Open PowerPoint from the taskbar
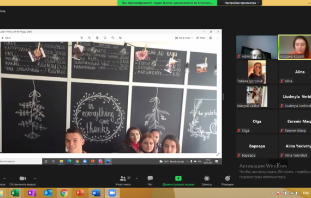Viewport: 311px width, 198px height. 80,193
